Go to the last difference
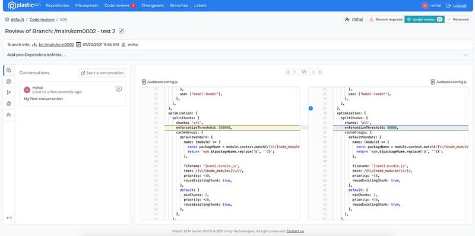 click(x=319, y=72)
